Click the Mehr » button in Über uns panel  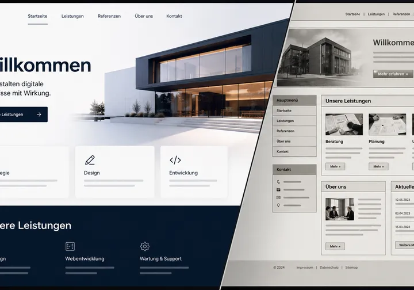point(335,246)
